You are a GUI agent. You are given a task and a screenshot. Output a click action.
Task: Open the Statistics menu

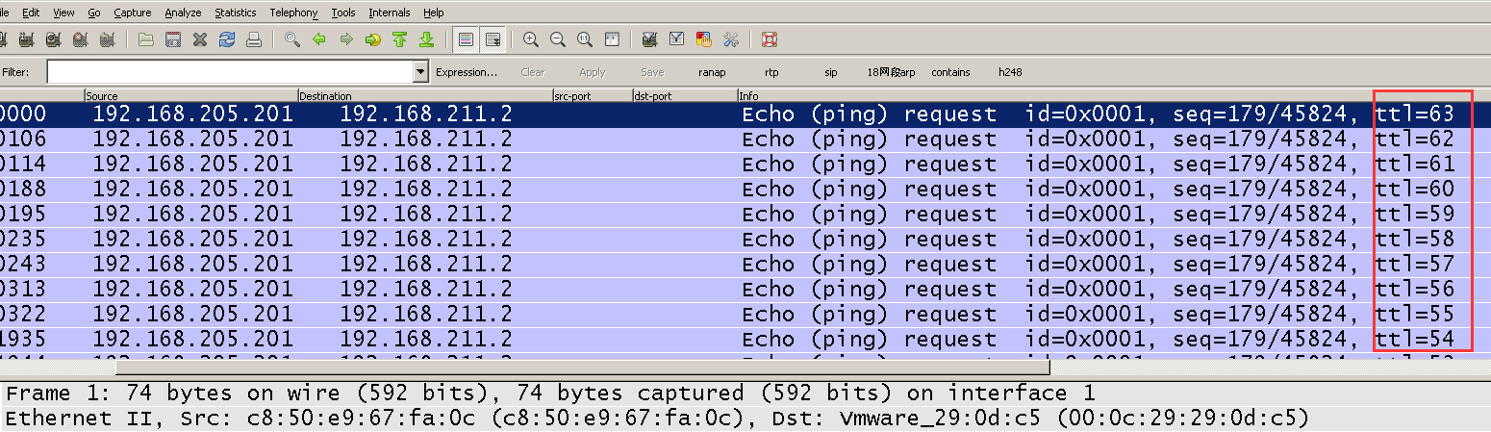pos(236,13)
